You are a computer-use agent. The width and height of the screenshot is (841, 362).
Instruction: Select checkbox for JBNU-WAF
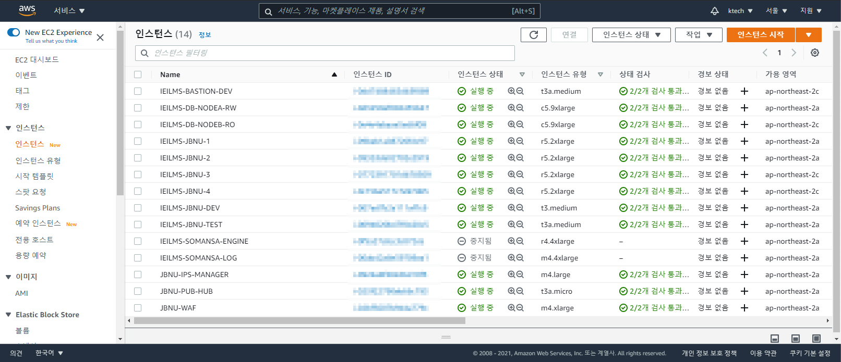pos(138,308)
